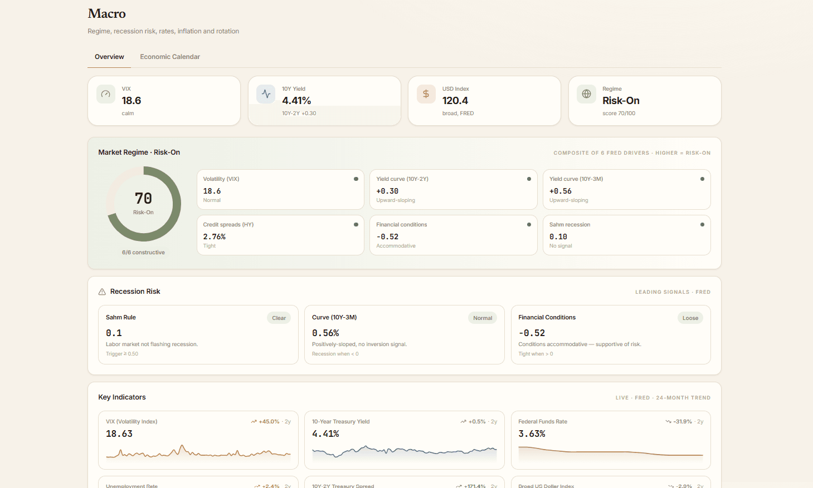Image resolution: width=813 pixels, height=488 pixels.
Task: Click the 10-Year Treasury Yield sparkline chart
Action: pyautogui.click(x=405, y=453)
